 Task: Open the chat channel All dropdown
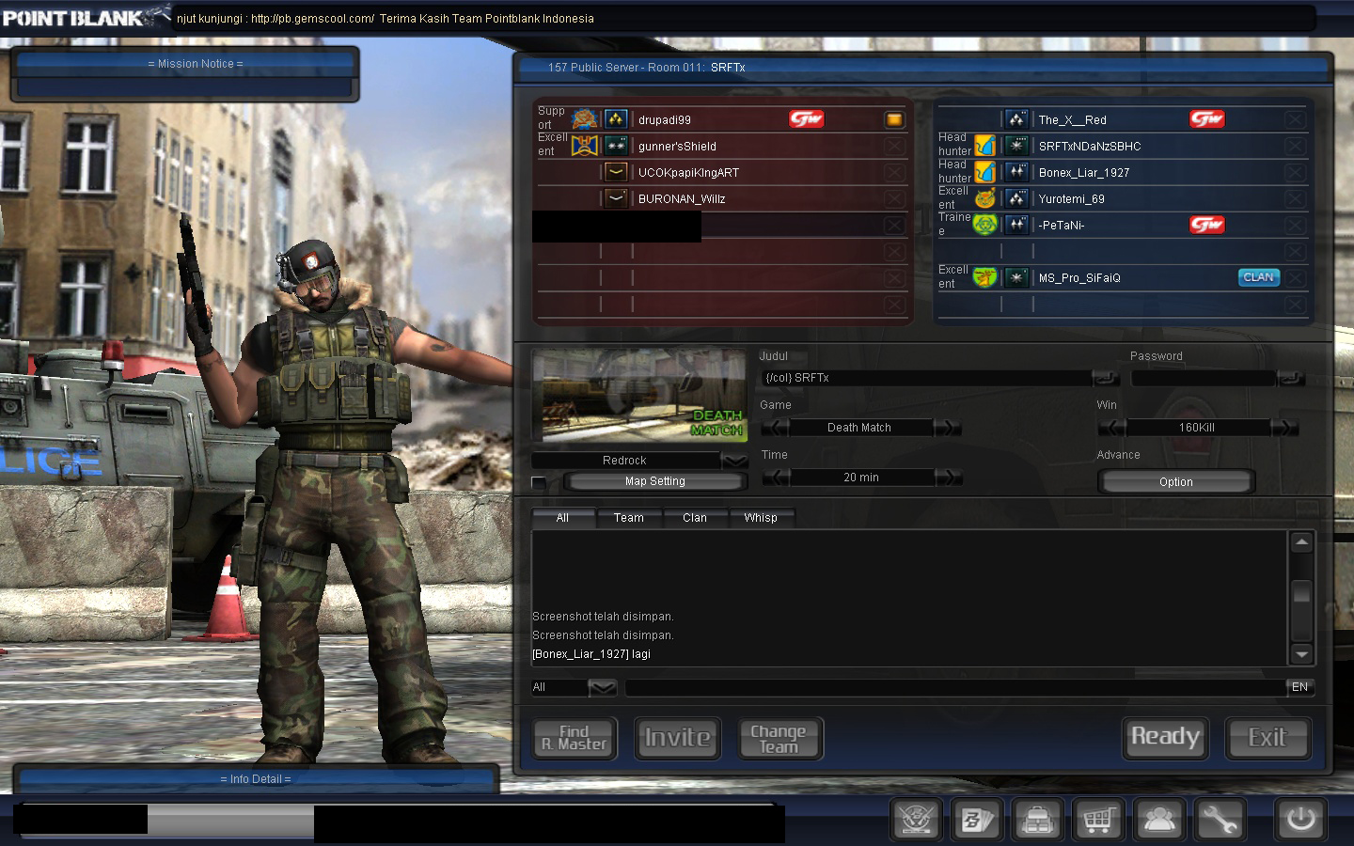coord(603,687)
